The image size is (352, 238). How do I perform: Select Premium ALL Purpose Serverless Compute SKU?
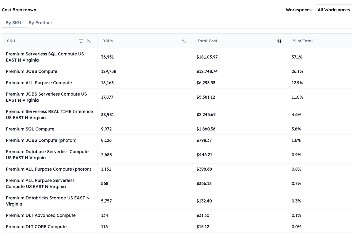40,183
